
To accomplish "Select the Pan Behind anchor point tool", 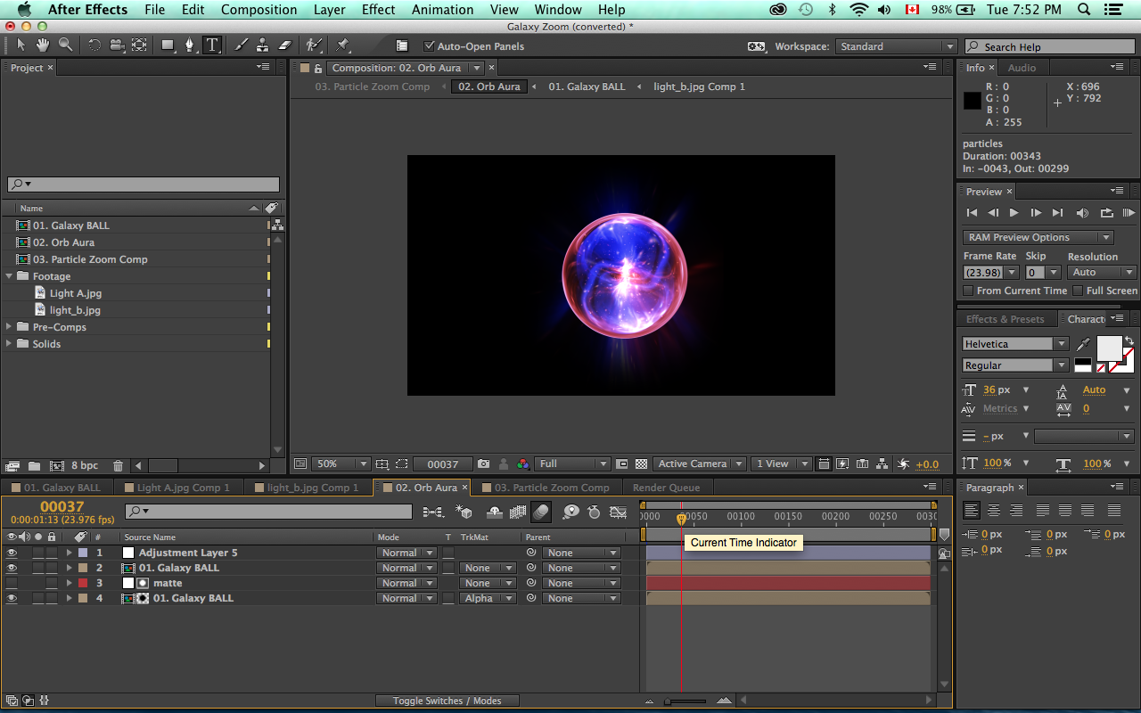I will pyautogui.click(x=140, y=45).
